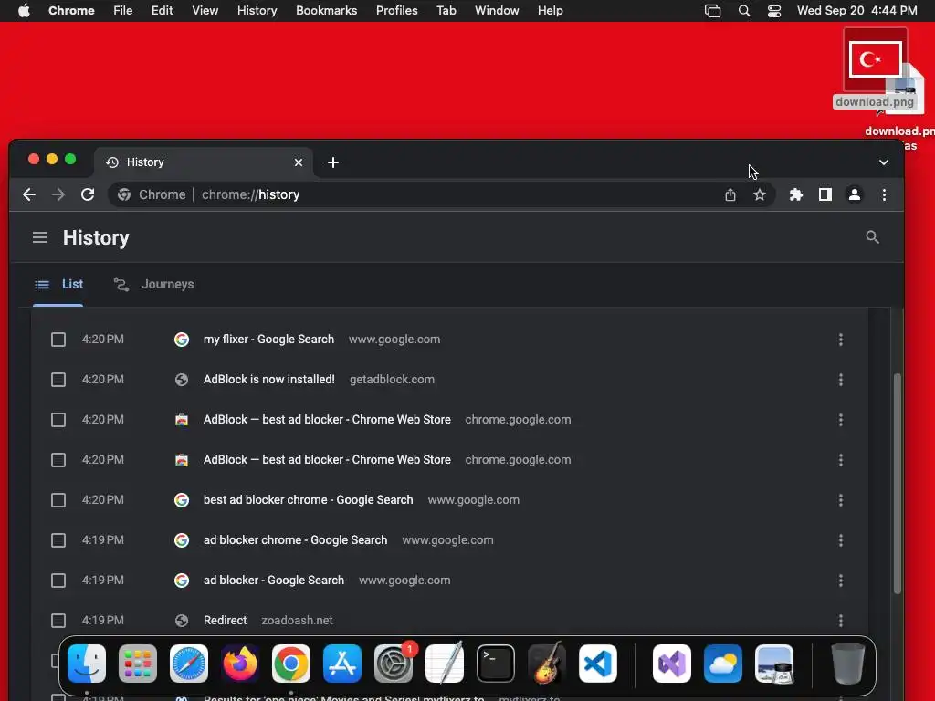This screenshot has width=935, height=701.
Task: Open 'ad blocker - Google Search' history link
Action: click(x=274, y=580)
